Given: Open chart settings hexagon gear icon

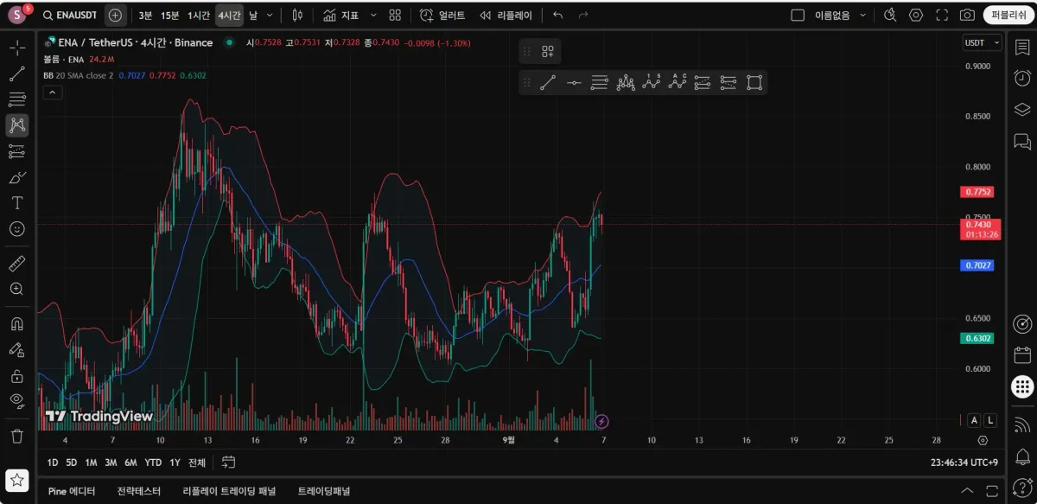Looking at the screenshot, I should (916, 16).
